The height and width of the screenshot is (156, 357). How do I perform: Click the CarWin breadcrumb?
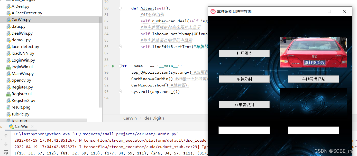tap(130, 118)
